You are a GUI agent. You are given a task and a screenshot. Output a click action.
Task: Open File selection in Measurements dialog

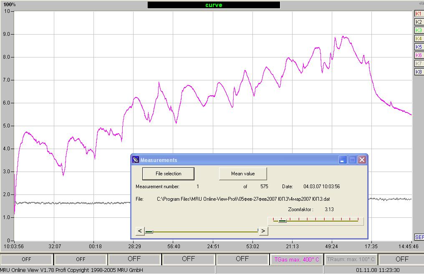tap(168, 174)
